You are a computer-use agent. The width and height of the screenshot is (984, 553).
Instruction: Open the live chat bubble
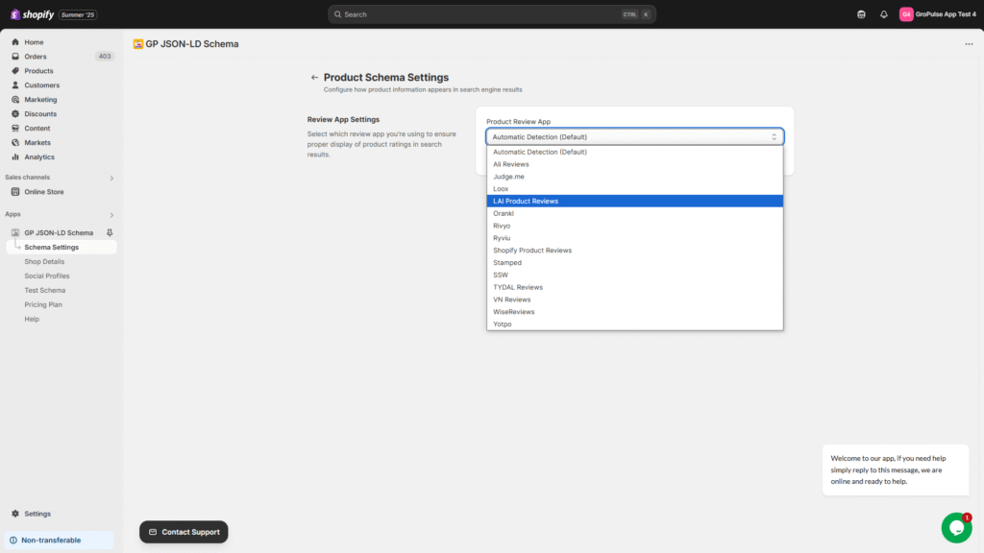tap(956, 528)
